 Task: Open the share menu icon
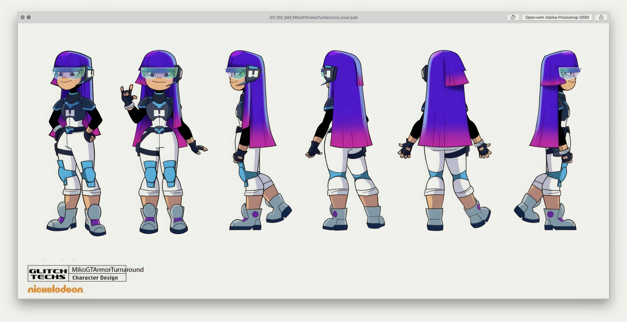601,18
